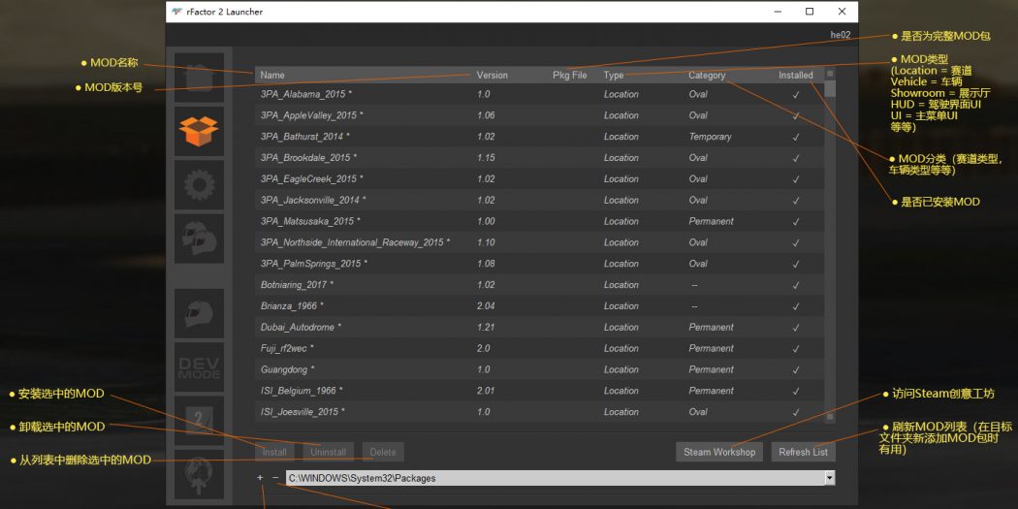Screen dimensions: 1018x509
Task: Select the 3PA_AppleValley_2015 row
Action: click(x=539, y=115)
